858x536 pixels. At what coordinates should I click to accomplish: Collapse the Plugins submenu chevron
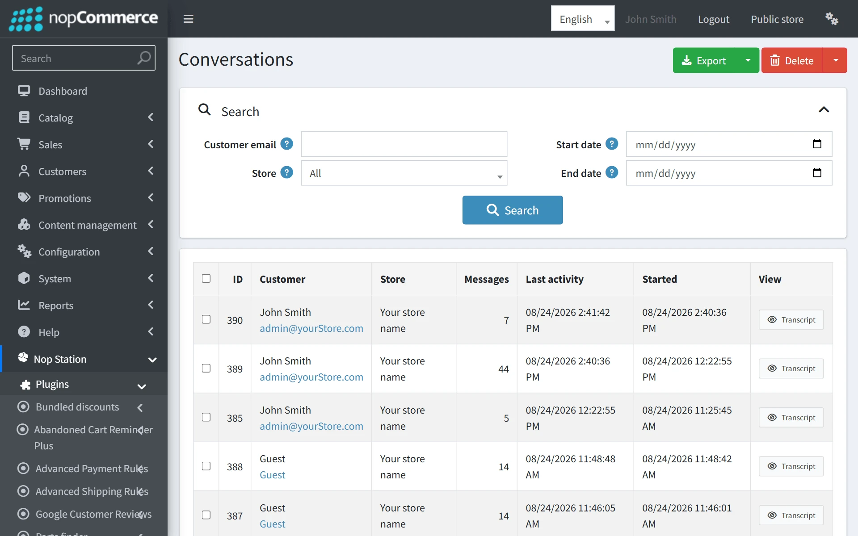[142, 386]
